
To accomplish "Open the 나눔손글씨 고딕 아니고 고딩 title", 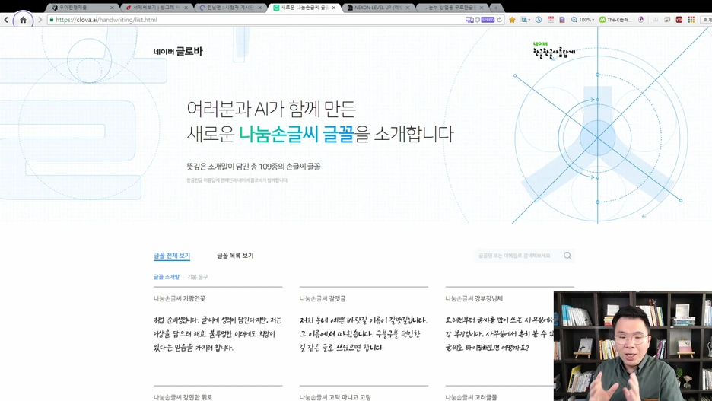I will coord(335,397).
